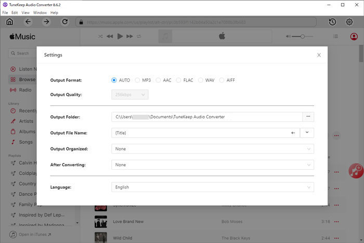The height and width of the screenshot is (243, 364).
Task: Open more options for Wild Child
Action: click(x=336, y=238)
